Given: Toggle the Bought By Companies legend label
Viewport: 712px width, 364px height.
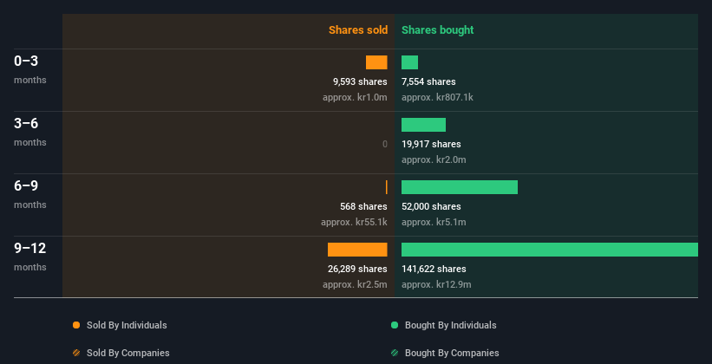Looking at the screenshot, I should (452, 353).
